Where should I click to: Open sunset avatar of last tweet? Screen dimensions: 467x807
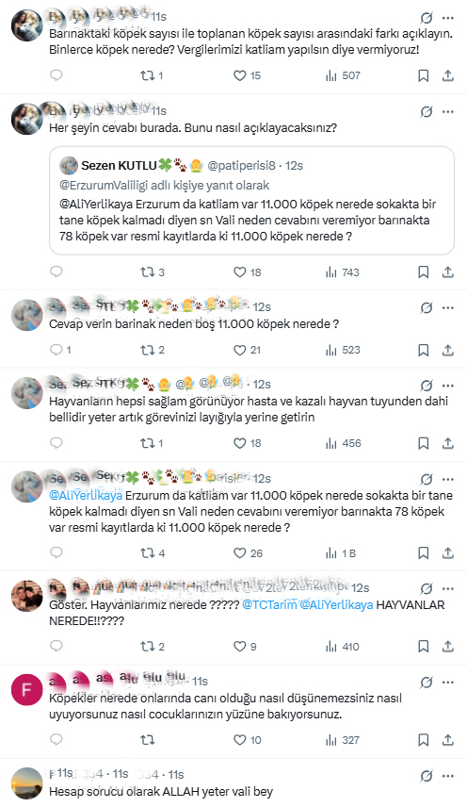pyautogui.click(x=26, y=782)
